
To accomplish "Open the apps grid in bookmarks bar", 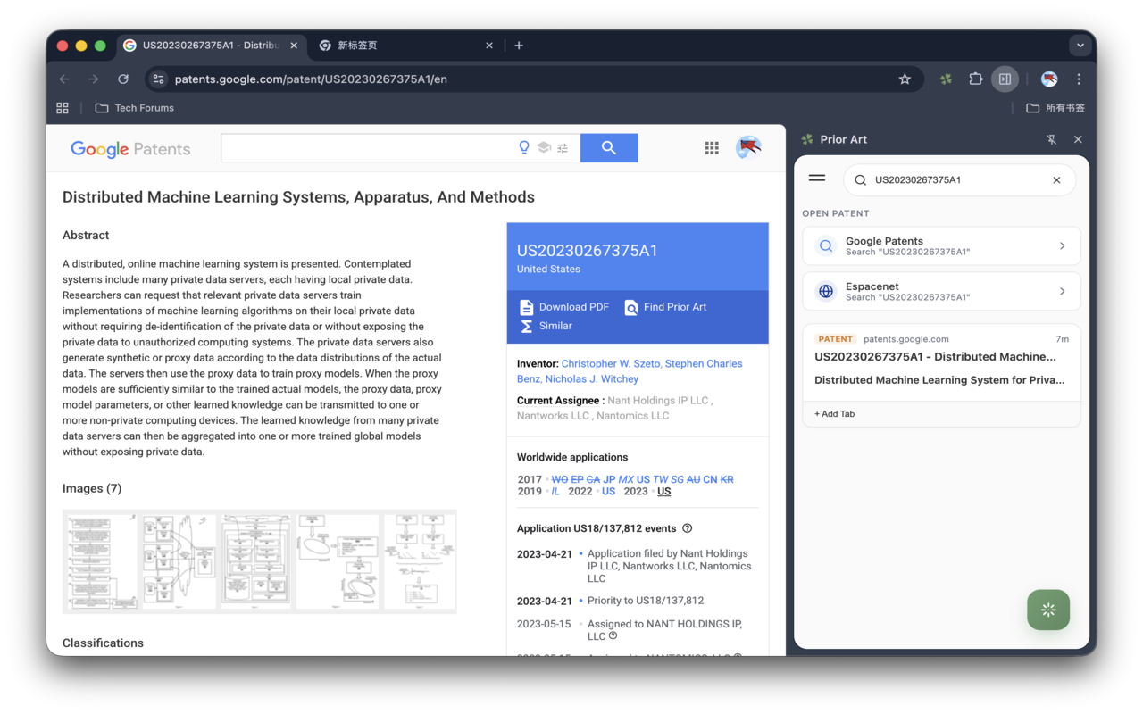I will (63, 108).
